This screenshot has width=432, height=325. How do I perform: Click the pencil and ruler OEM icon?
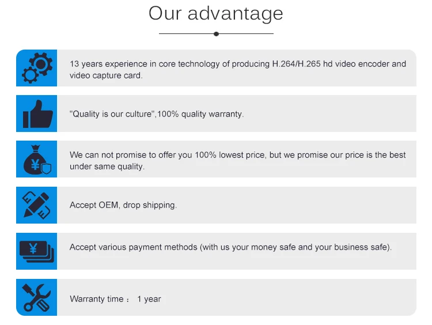(x=37, y=205)
